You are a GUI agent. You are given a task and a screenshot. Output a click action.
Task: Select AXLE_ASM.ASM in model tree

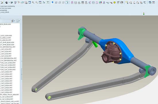pyautogui.click(x=6, y=36)
